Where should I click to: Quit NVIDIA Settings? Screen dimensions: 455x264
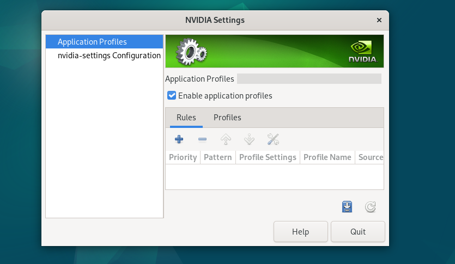click(358, 231)
